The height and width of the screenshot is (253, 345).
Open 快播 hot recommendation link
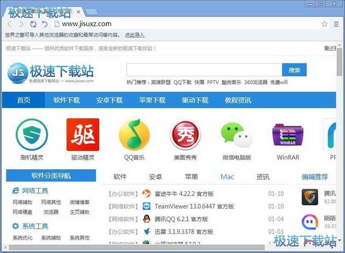[199, 82]
